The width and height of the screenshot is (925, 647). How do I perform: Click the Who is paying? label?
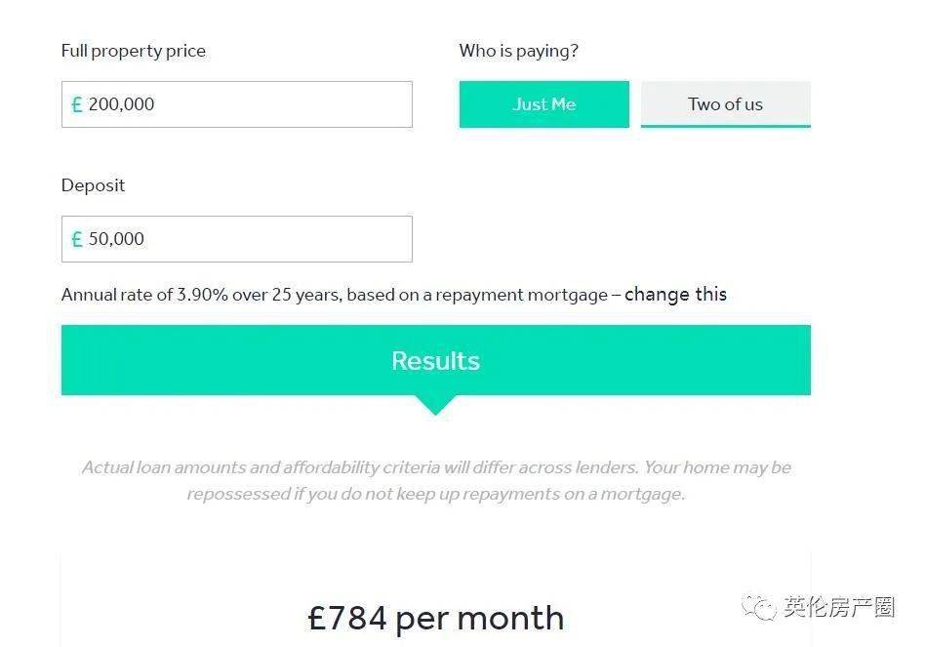(x=518, y=51)
